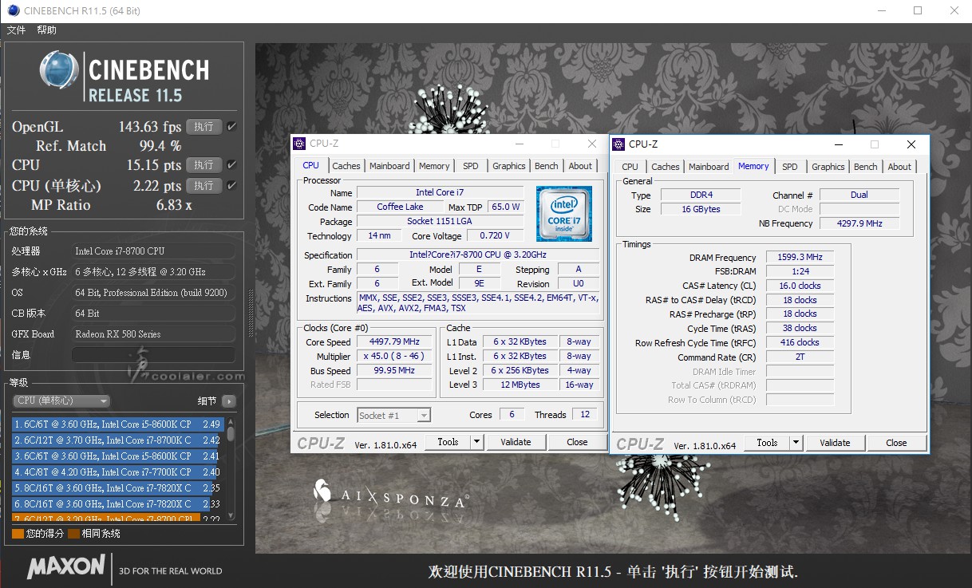Viewport: 972px width, 588px height.
Task: Switch to Memory tab in left CPU-Z
Action: 434,166
